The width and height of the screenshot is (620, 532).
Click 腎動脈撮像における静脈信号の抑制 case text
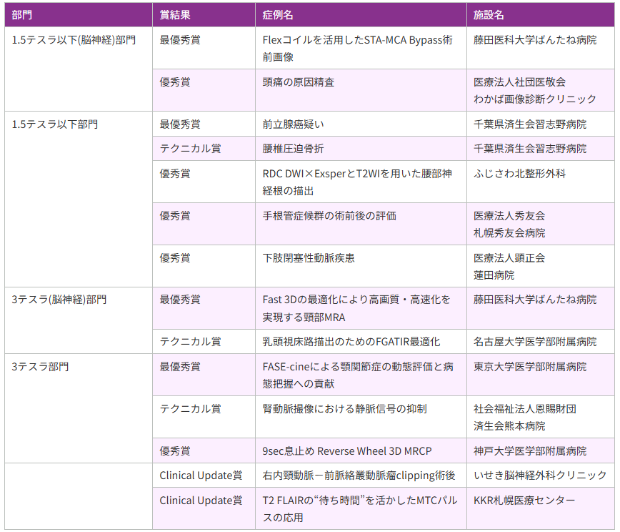coord(344,409)
